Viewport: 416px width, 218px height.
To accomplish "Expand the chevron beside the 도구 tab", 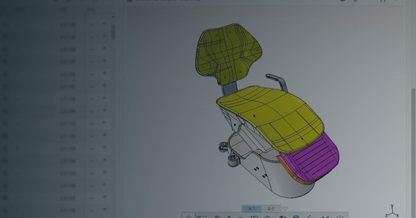I will [x=285, y=209].
